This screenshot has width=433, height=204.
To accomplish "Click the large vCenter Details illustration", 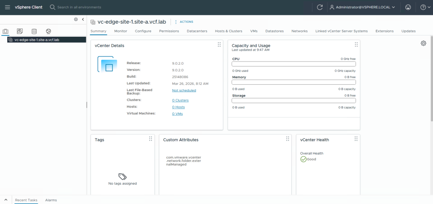I will 107,64.
